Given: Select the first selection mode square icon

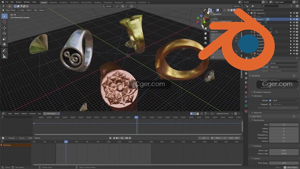Looking at the screenshot, I should (x=15, y=6).
